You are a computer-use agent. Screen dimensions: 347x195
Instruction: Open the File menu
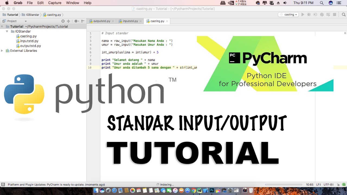(30, 3)
